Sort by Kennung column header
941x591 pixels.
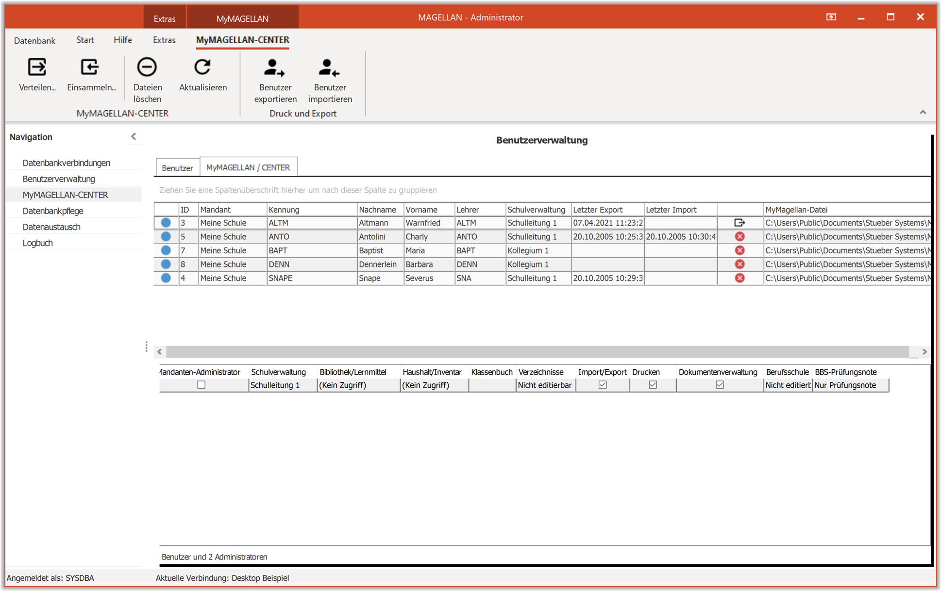coord(312,210)
